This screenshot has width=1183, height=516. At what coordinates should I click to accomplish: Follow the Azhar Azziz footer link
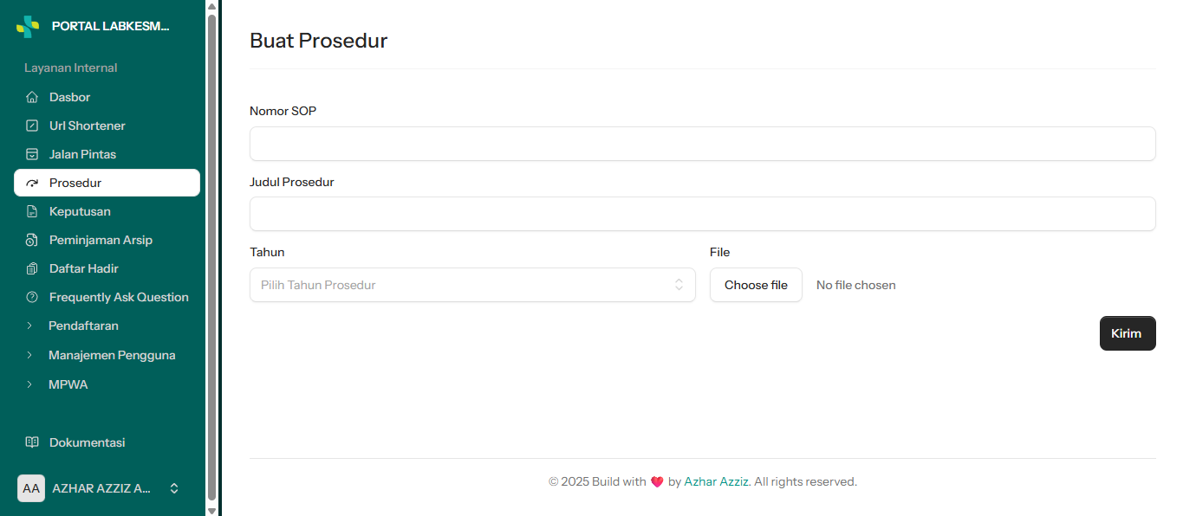click(x=716, y=482)
